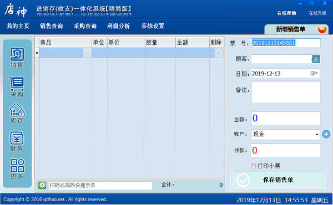Click the 金额 amount field
333x205 pixels.
coord(286,118)
